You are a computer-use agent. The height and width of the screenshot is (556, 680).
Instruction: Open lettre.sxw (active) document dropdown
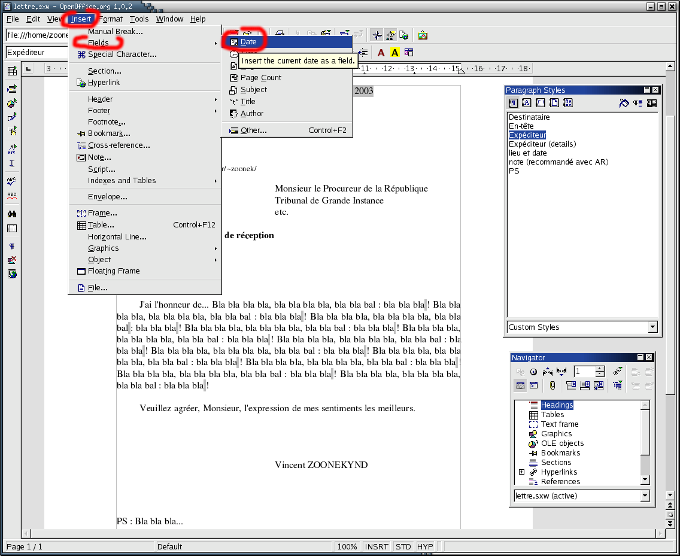tap(645, 496)
